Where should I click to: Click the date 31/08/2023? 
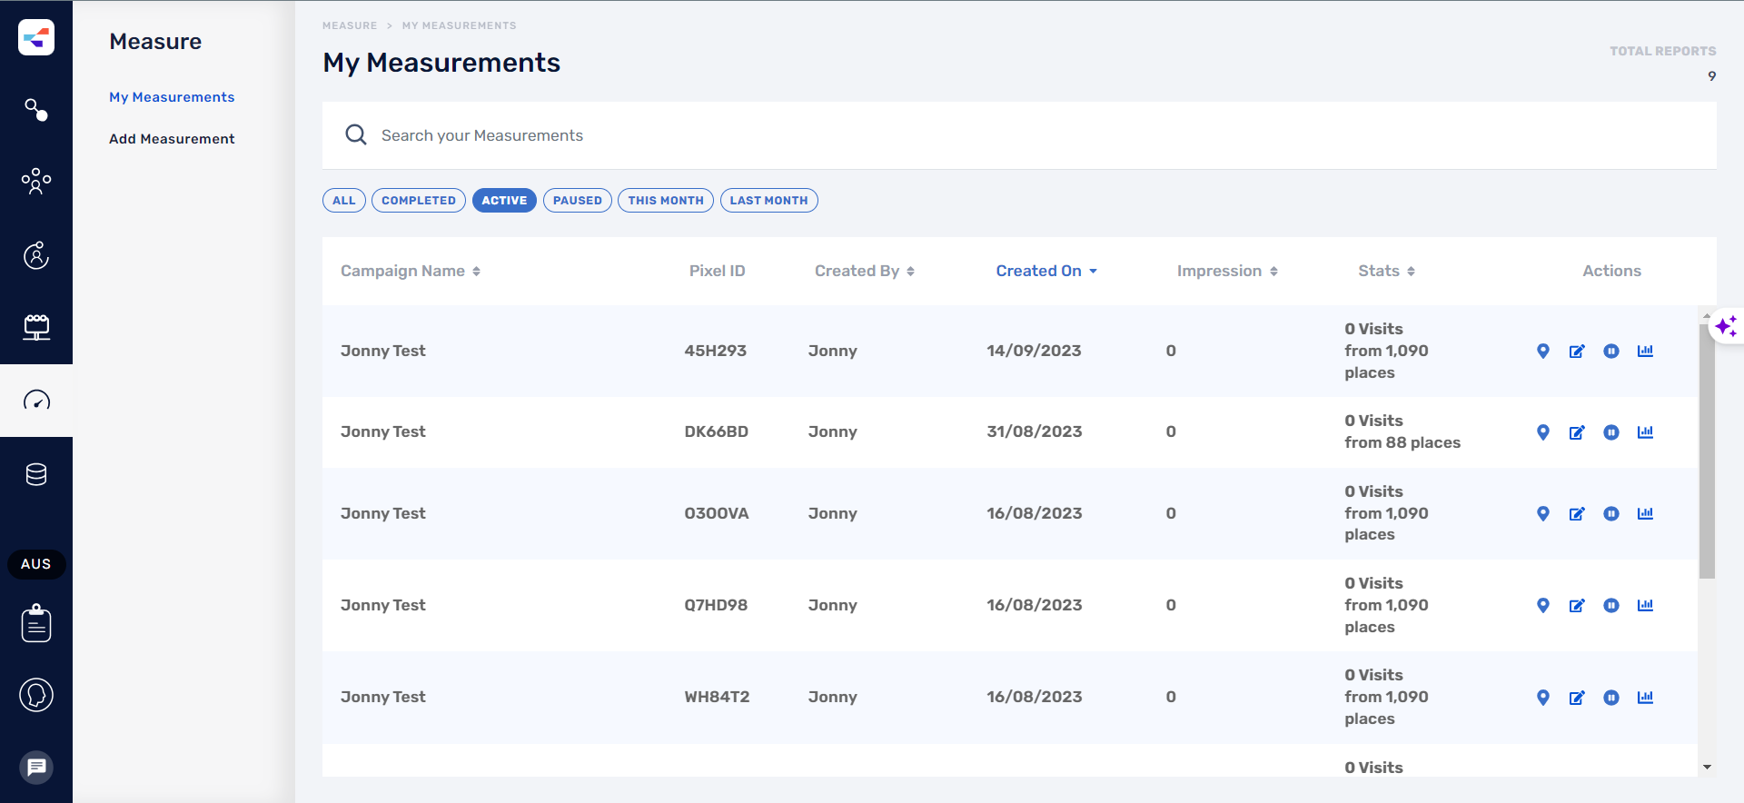click(1035, 431)
